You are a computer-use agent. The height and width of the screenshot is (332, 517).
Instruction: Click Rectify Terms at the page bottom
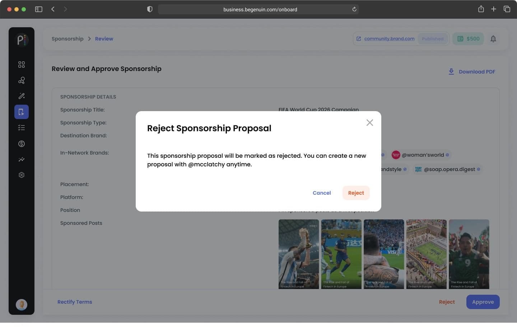[x=75, y=302]
